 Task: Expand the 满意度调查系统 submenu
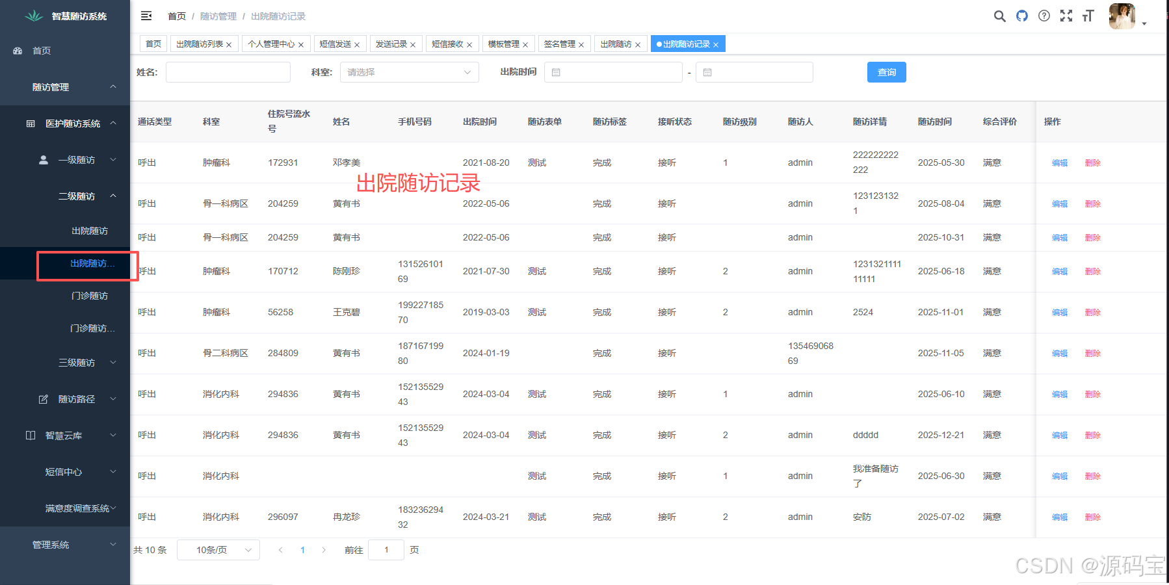point(65,508)
